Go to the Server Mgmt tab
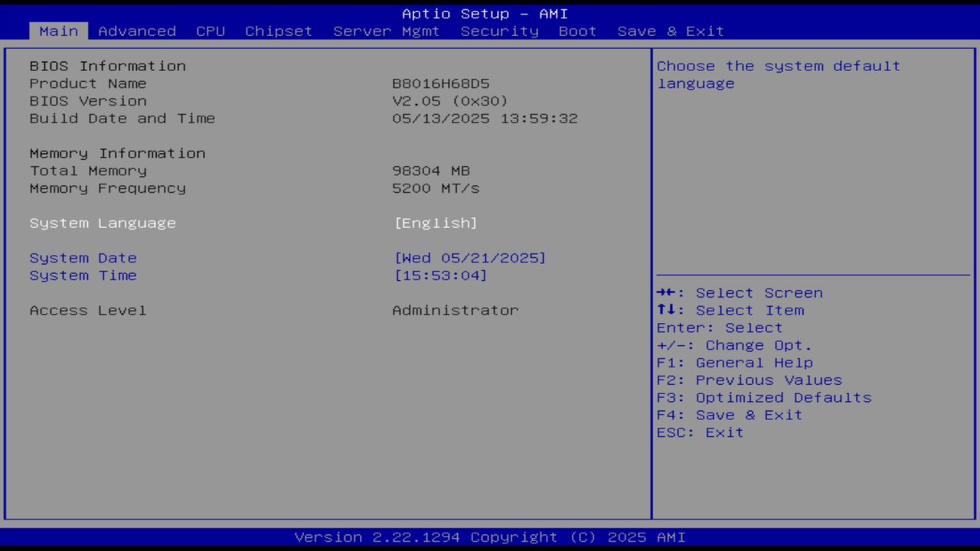The height and width of the screenshot is (551, 980). pos(386,31)
